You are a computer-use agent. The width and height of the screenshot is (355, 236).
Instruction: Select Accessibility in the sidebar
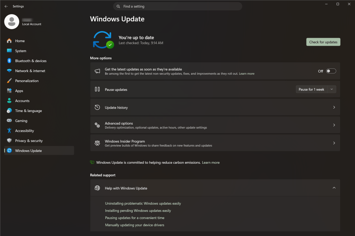[39, 131]
